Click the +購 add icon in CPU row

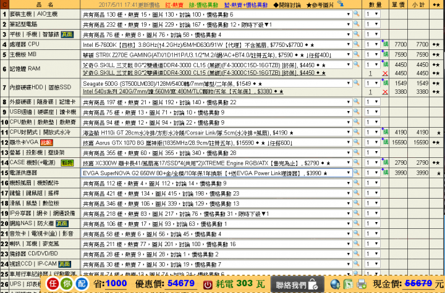(385, 44)
